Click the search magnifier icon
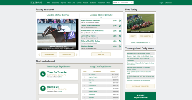The image size is (192, 100). (132, 2)
